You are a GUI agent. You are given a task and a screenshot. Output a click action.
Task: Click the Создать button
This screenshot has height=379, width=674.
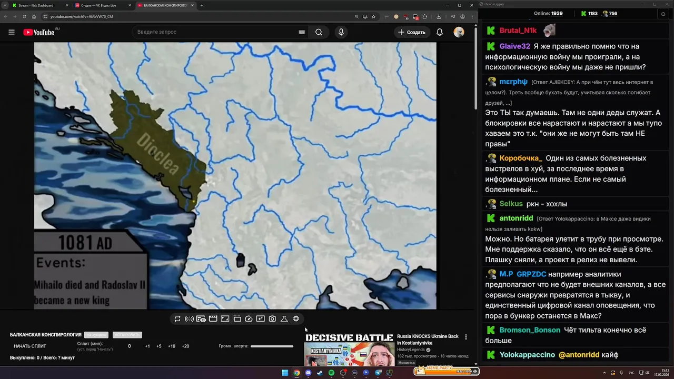click(412, 32)
